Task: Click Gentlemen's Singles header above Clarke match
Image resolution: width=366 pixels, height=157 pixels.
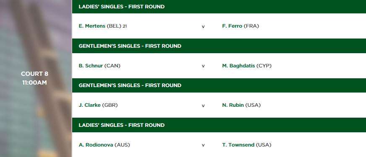Action: [219, 85]
